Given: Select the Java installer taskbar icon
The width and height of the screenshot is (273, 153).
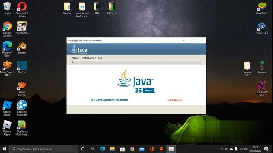Looking at the screenshot, I should pos(171,149).
